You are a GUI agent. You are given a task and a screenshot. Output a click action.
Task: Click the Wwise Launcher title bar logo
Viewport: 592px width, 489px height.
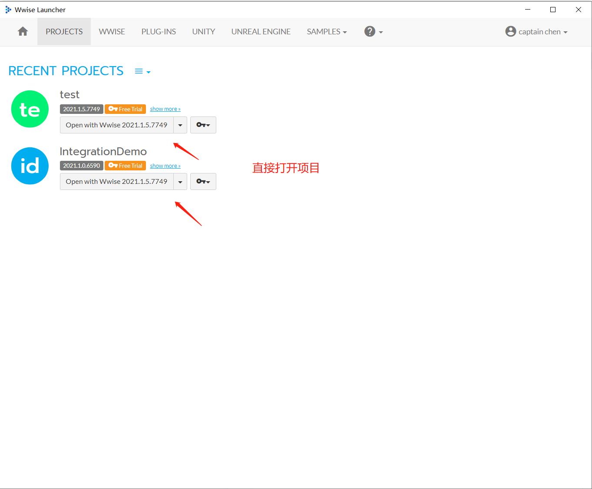click(8, 10)
